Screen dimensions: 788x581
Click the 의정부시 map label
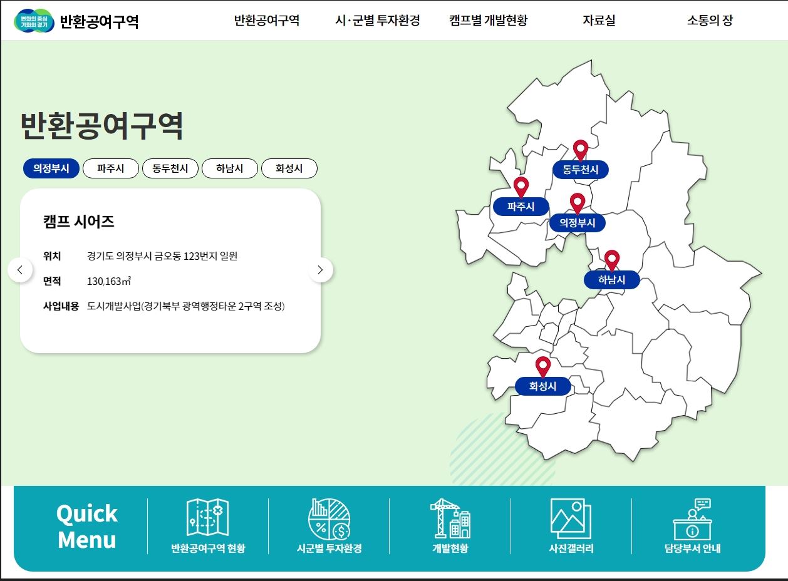point(578,223)
